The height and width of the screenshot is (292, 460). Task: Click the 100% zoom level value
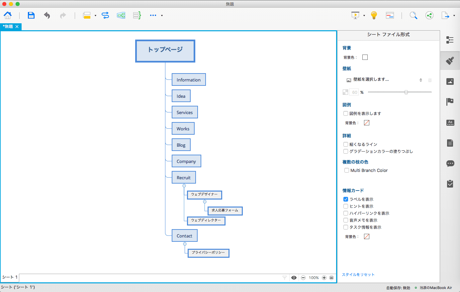[x=314, y=278]
